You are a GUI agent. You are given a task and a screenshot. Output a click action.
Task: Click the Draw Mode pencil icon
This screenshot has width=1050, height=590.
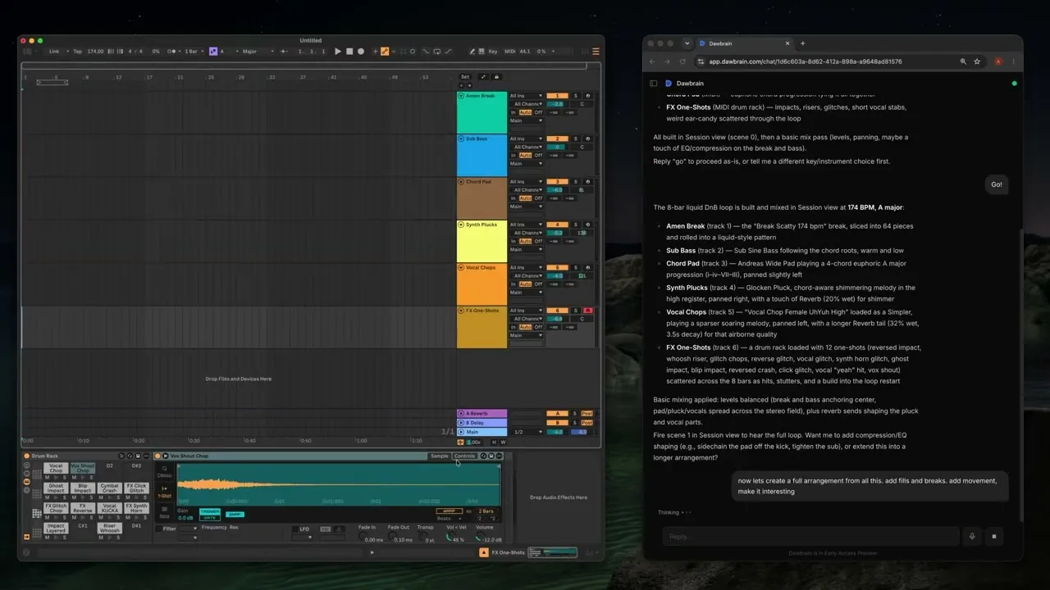click(x=472, y=51)
